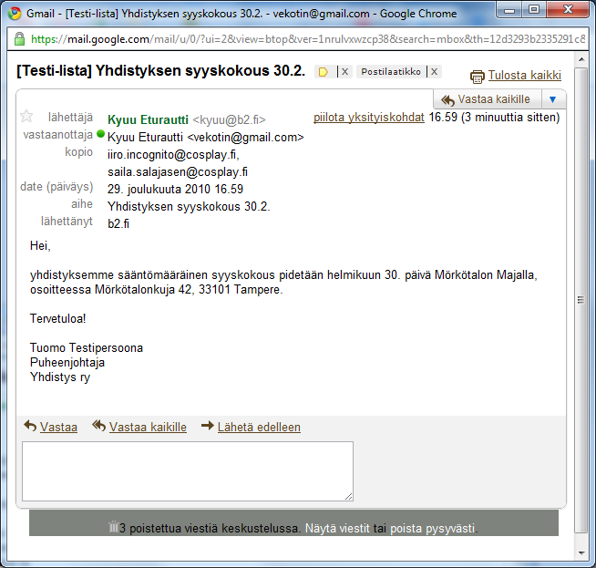596x568 pixels.
Task: Click poista pysyvästi to delete permanently
Action: [x=433, y=529]
